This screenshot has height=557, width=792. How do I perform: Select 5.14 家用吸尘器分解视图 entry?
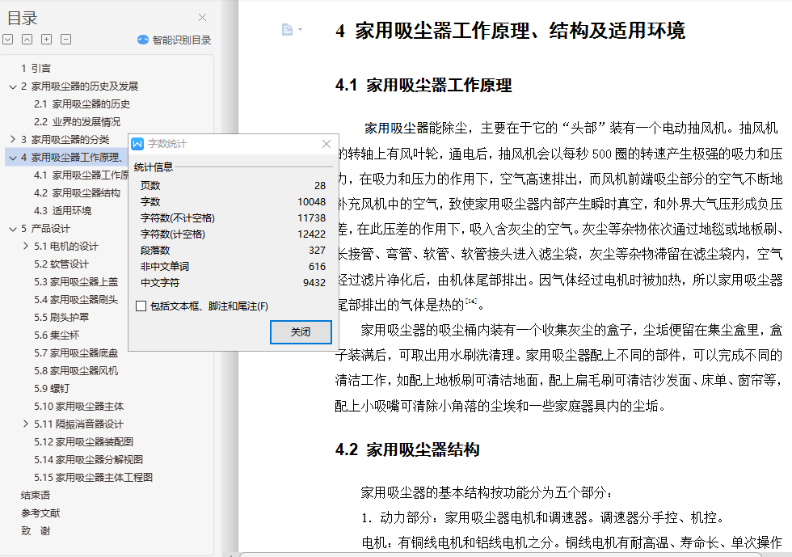[x=88, y=459]
